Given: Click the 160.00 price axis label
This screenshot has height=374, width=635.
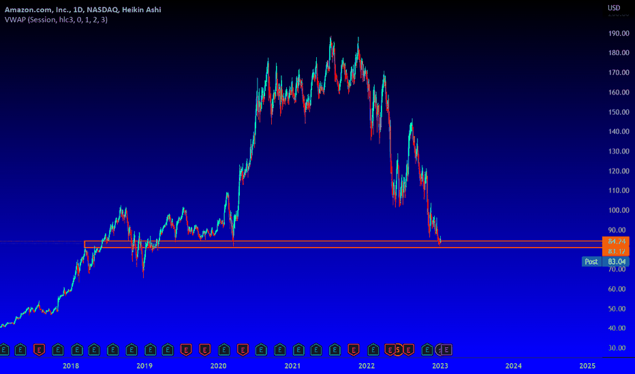Looking at the screenshot, I should coord(619,92).
